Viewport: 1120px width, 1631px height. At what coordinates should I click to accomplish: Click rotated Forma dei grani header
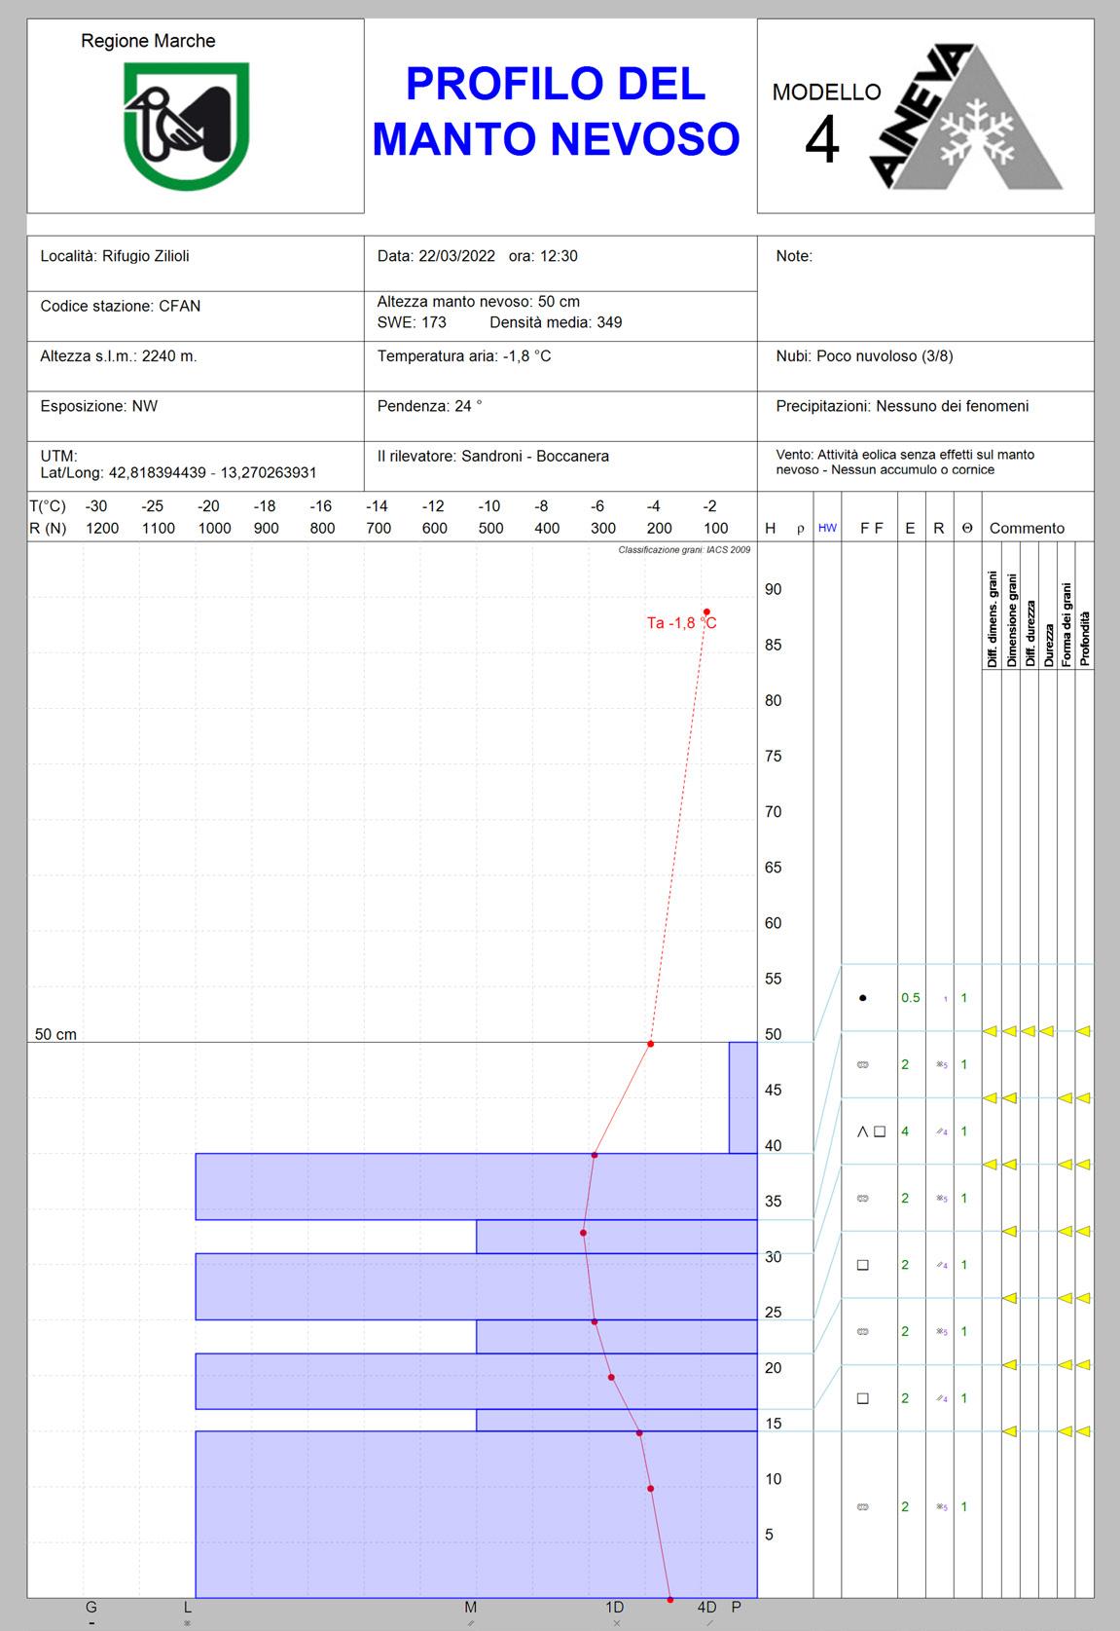pos(1066,624)
